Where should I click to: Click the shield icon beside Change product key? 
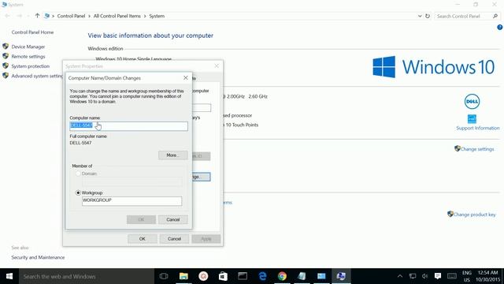pos(450,214)
